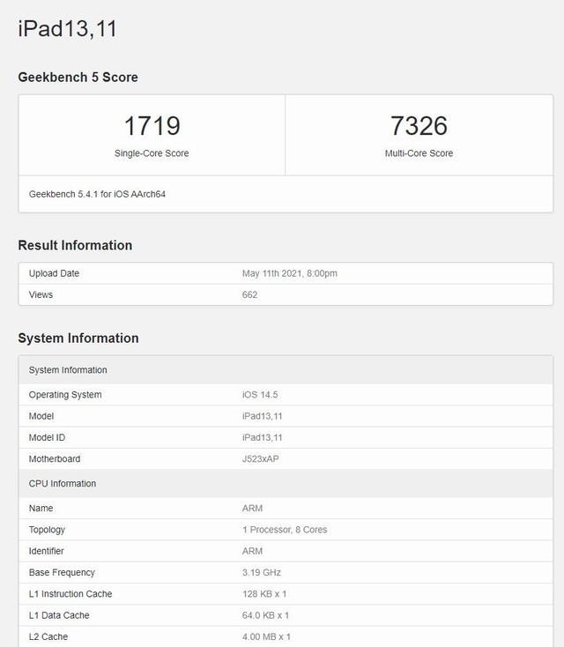Viewport: 564px width, 647px height.
Task: Click the Identifier label
Action: pos(46,551)
